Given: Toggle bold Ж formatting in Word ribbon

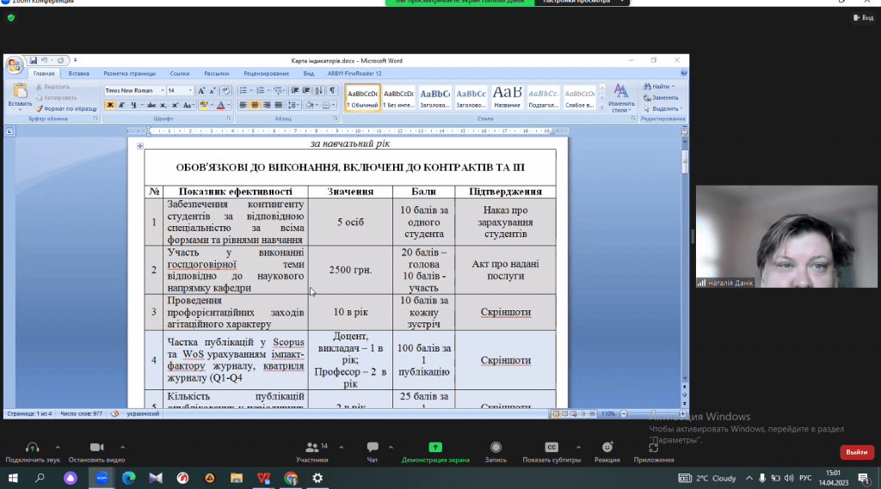Looking at the screenshot, I should [x=109, y=105].
